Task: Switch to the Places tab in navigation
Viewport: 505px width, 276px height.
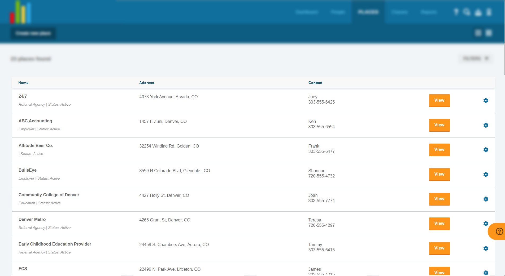Action: [368, 12]
